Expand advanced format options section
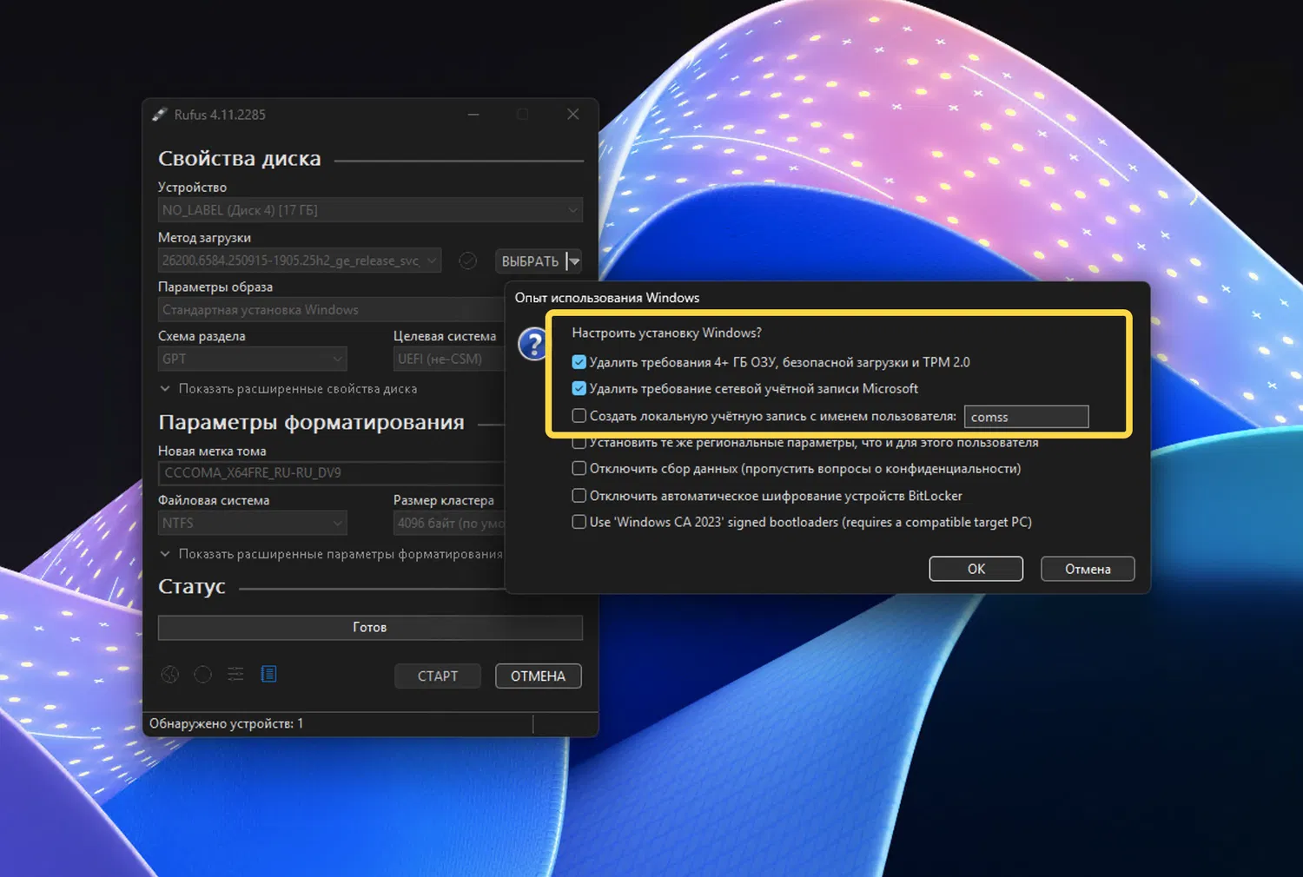1303x877 pixels. [x=331, y=554]
